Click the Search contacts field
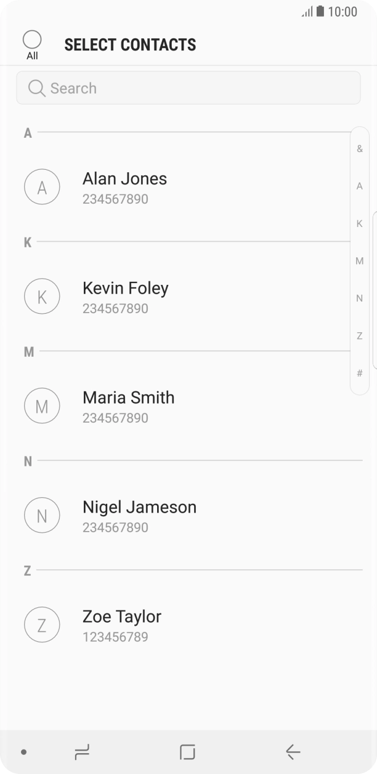 (188, 88)
